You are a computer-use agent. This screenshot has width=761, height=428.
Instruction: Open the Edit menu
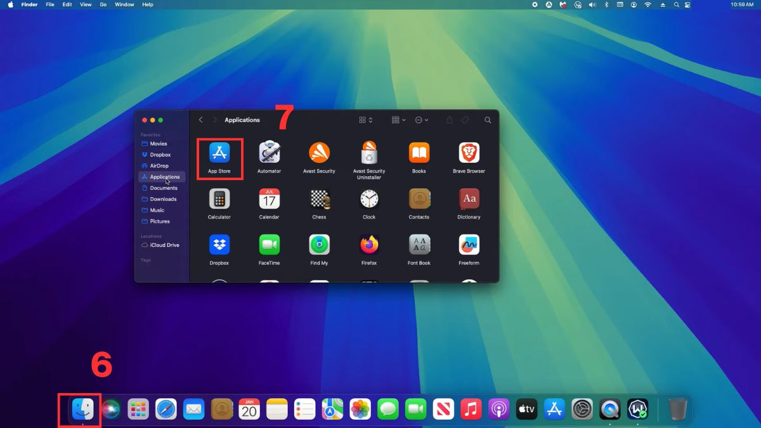click(x=67, y=4)
